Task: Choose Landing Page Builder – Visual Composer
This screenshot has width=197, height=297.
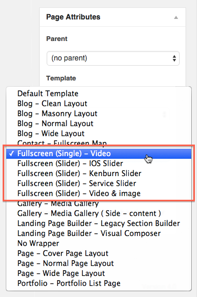Action: coord(99,233)
